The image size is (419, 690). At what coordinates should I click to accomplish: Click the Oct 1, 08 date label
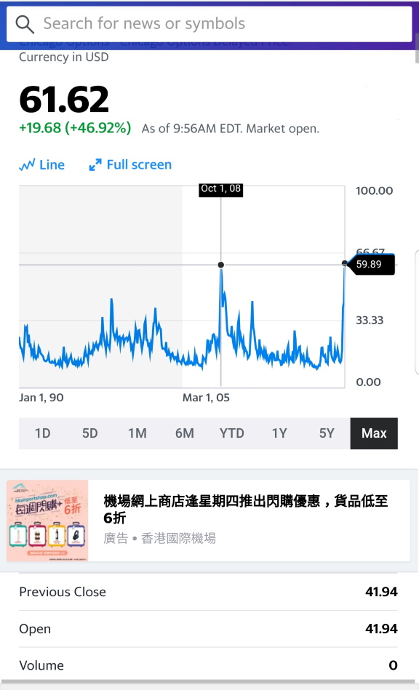pyautogui.click(x=221, y=189)
